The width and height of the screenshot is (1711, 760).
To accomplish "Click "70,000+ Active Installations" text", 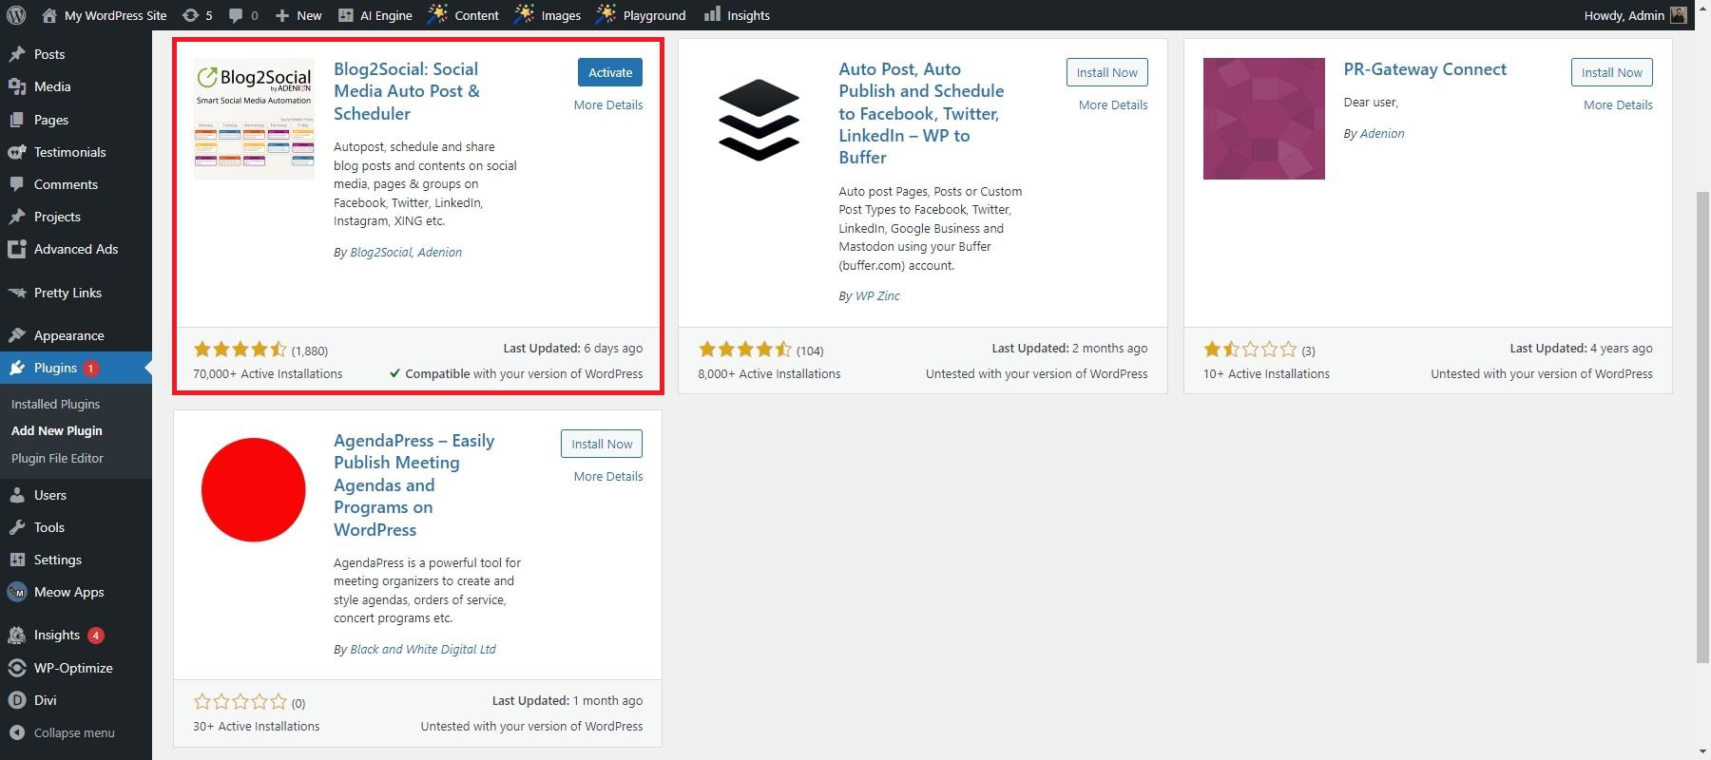I will point(268,373).
